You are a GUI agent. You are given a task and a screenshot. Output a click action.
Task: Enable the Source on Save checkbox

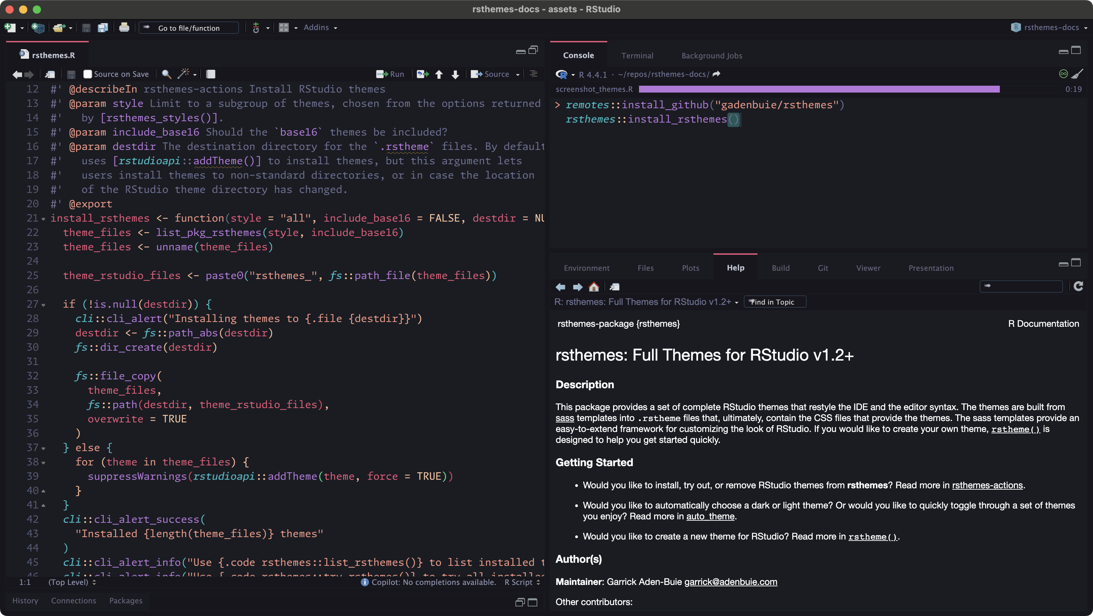coord(87,74)
